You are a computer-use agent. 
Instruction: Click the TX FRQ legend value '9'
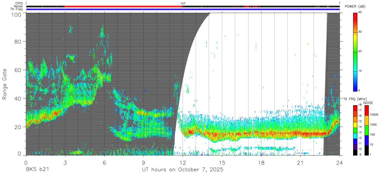tap(360, 154)
